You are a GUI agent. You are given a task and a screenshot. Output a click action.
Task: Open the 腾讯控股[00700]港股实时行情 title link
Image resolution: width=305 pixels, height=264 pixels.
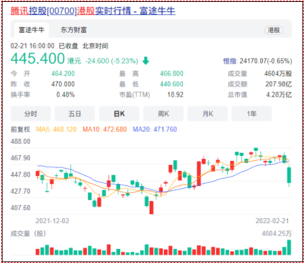93,11
